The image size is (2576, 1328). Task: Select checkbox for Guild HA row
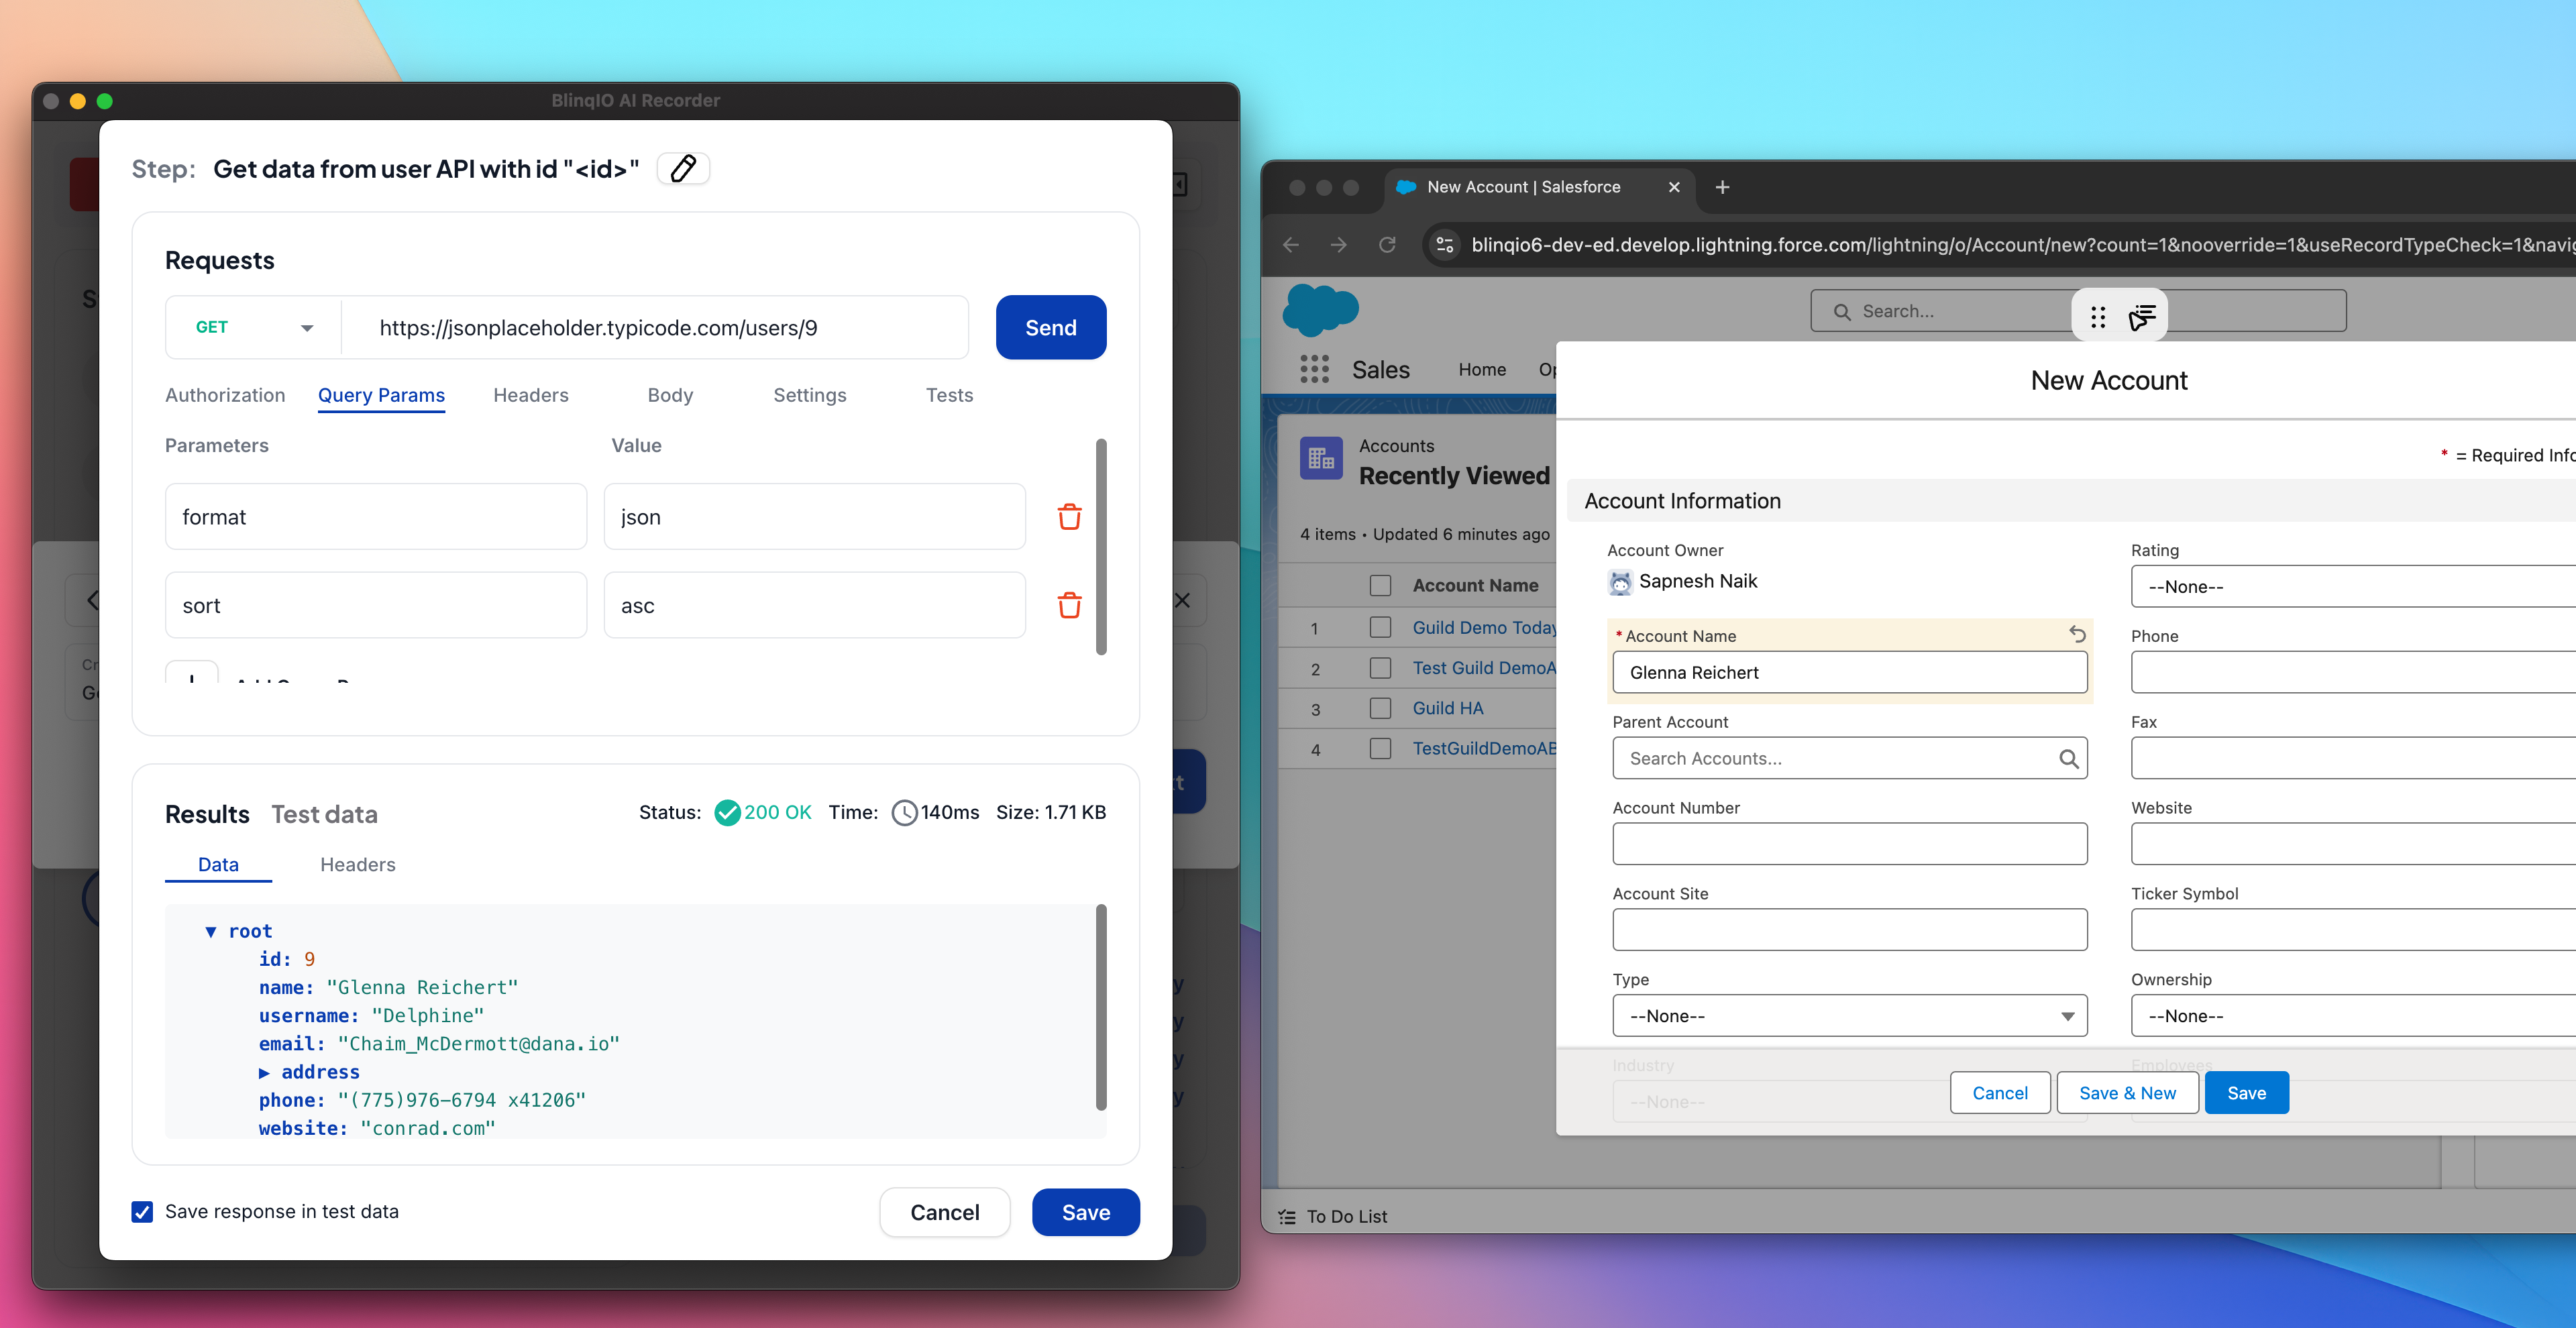[x=1380, y=708]
